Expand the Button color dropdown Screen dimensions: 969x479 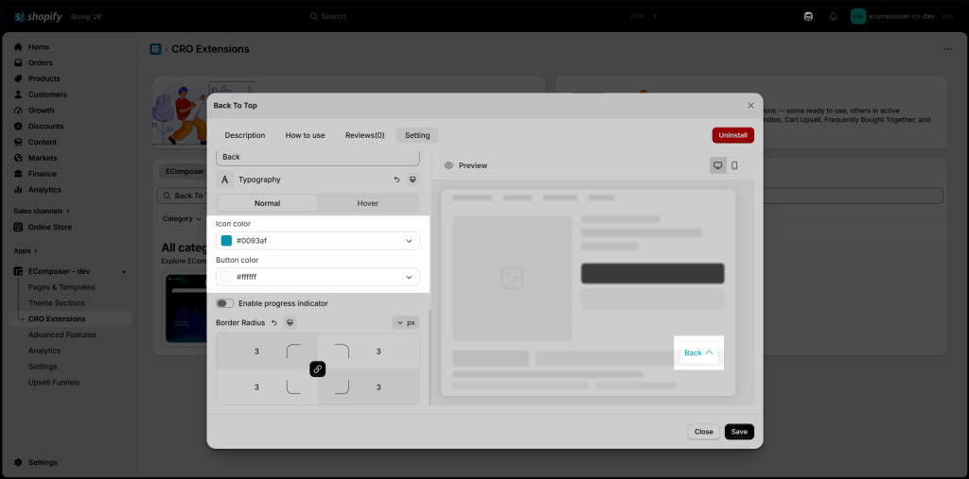point(409,277)
